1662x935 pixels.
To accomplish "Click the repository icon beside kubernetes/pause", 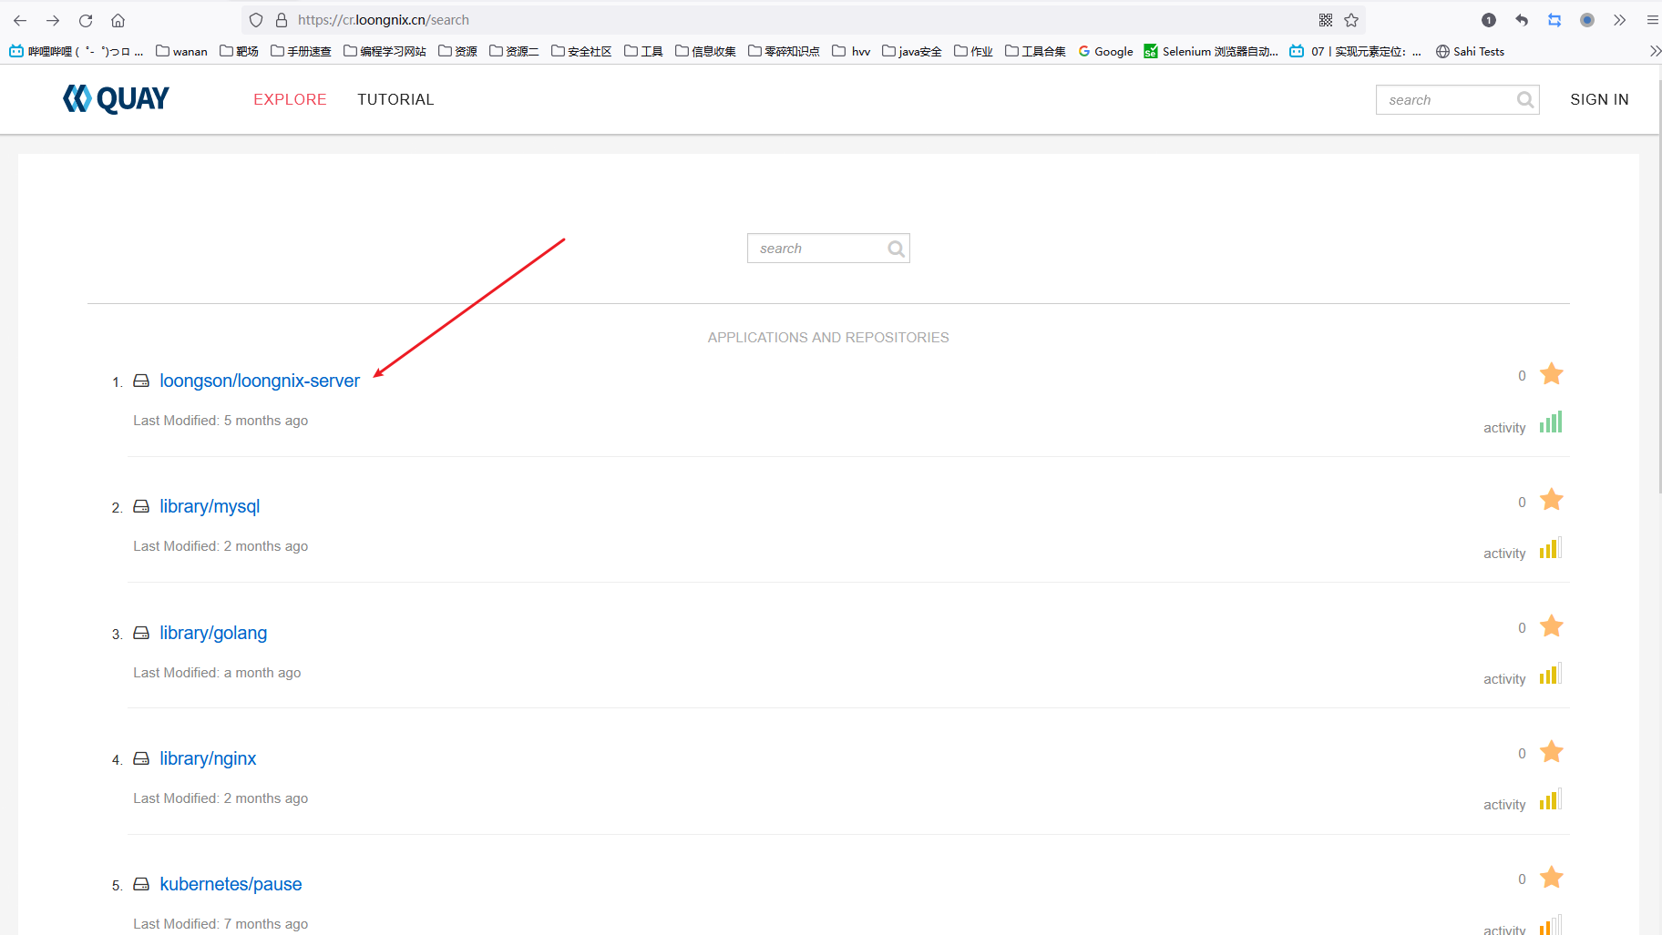I will pos(141,884).
